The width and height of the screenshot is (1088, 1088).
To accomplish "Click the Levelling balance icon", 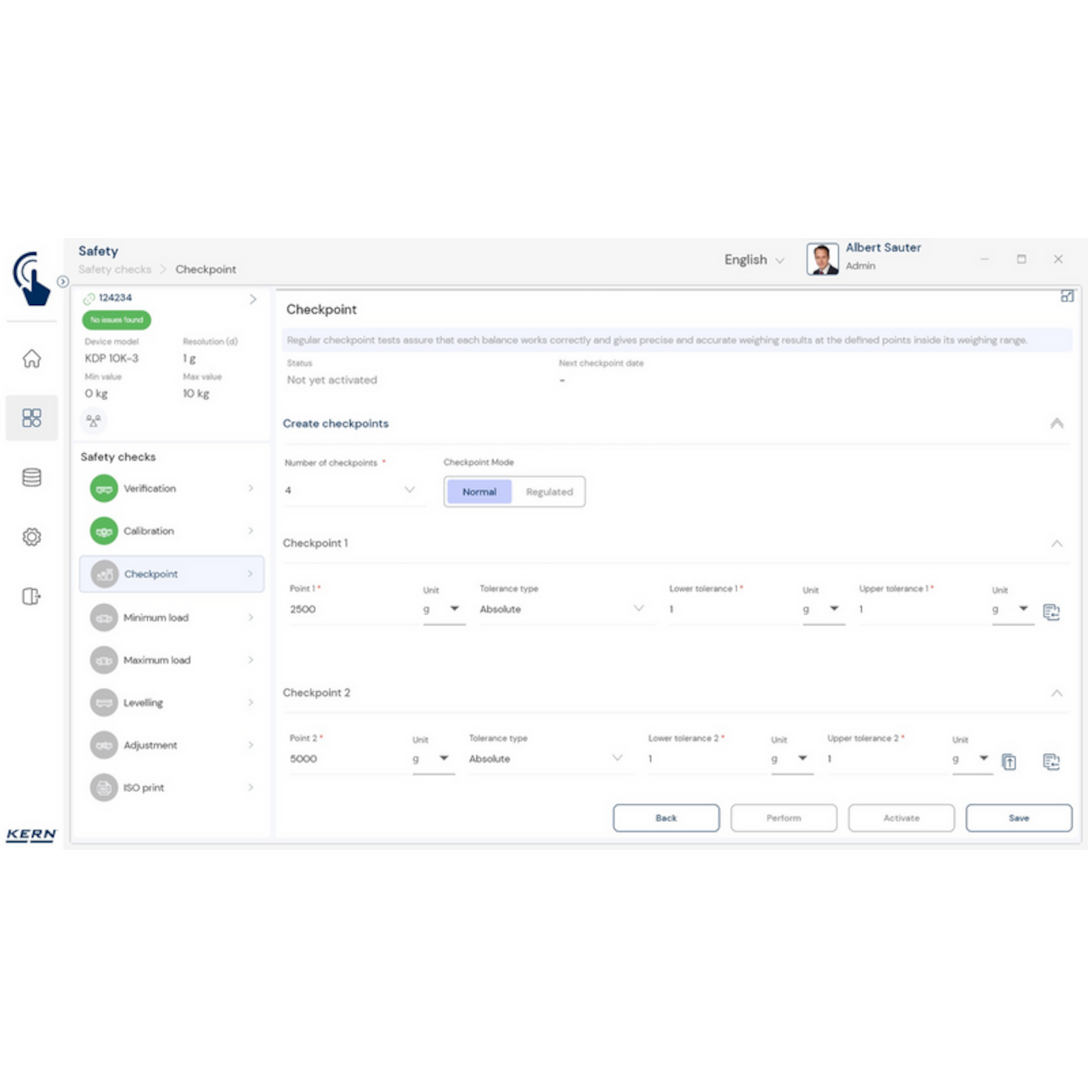I will [x=104, y=702].
